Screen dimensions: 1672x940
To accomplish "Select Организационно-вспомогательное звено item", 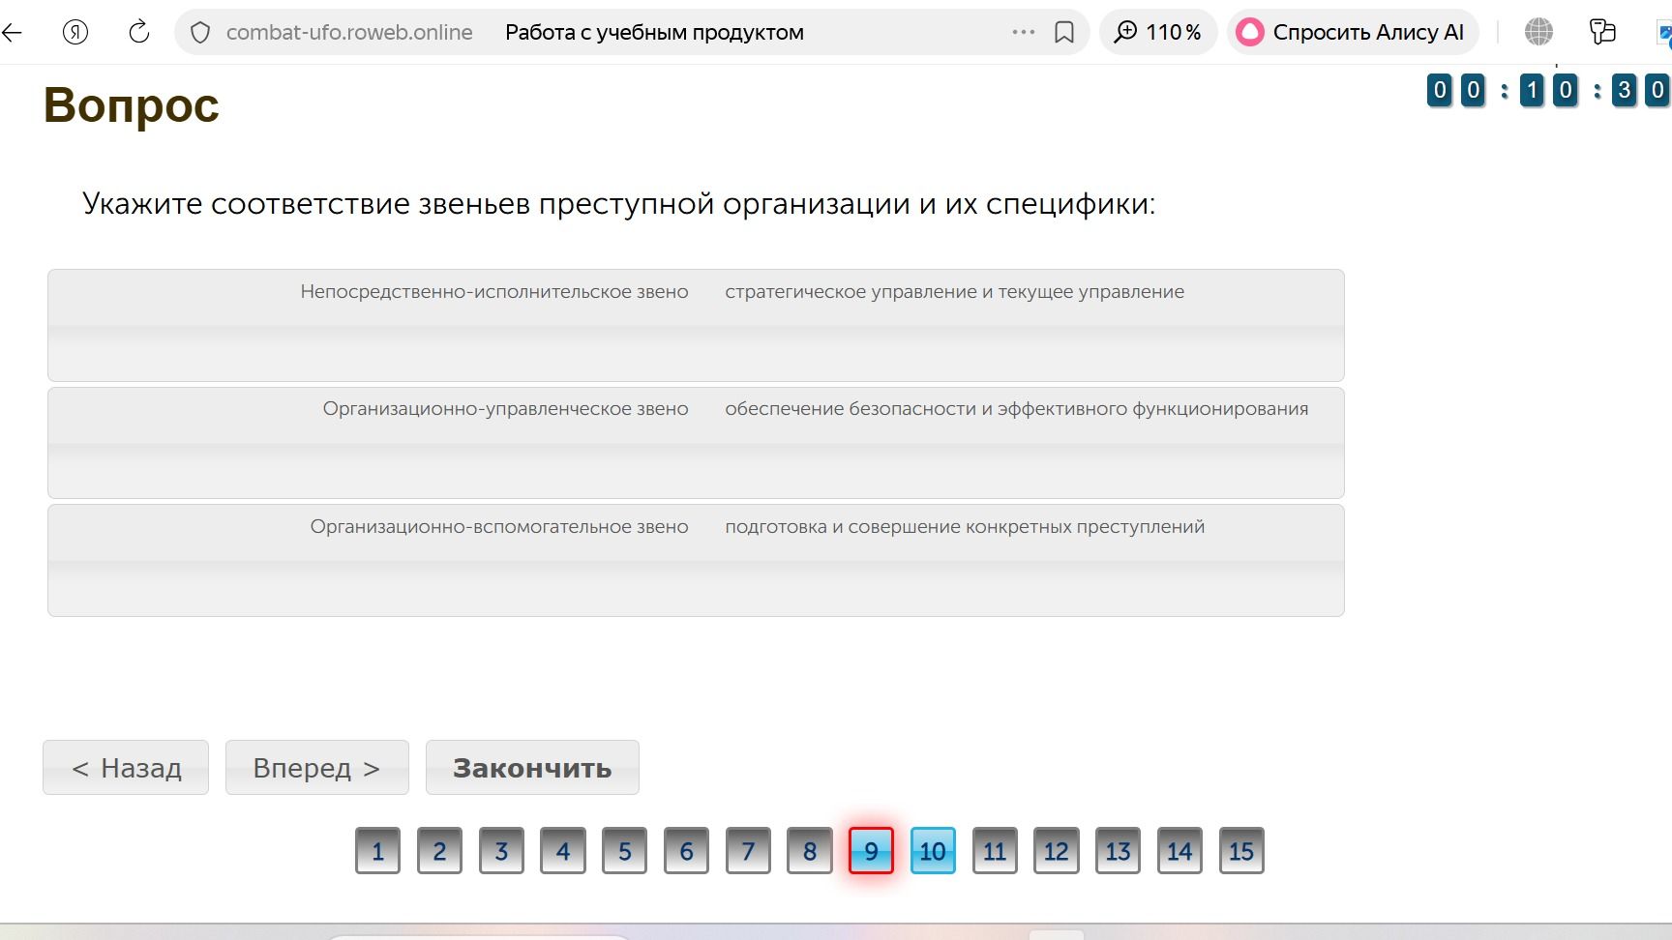I will click(x=499, y=527).
